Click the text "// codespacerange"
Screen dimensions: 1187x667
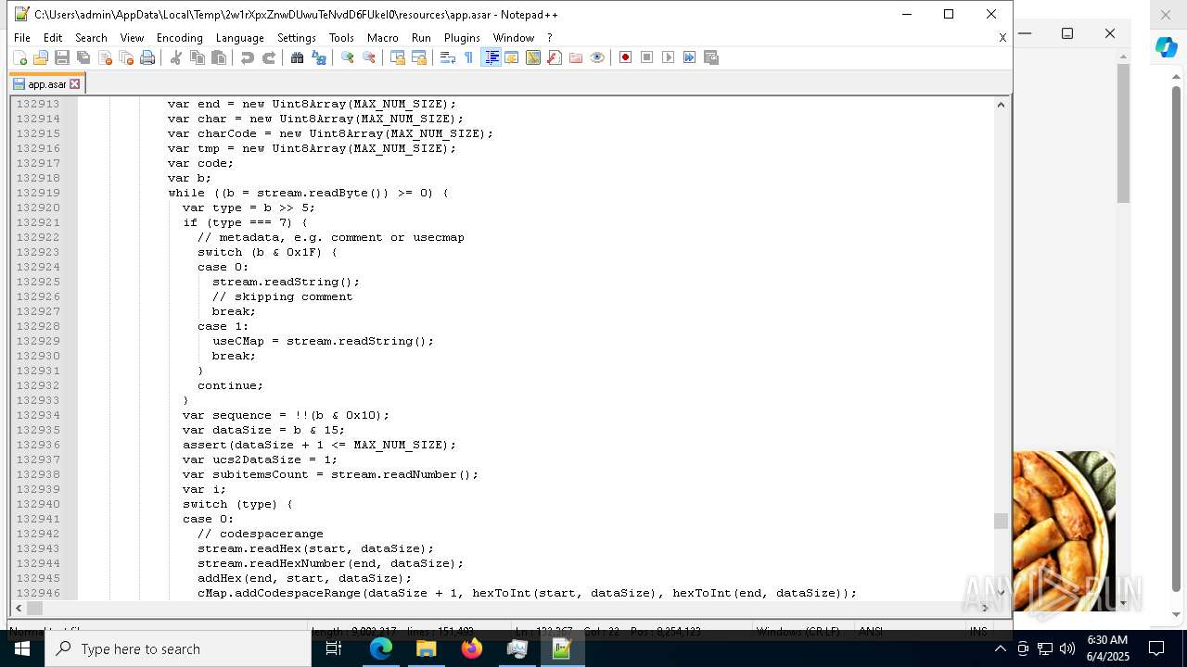tap(261, 534)
